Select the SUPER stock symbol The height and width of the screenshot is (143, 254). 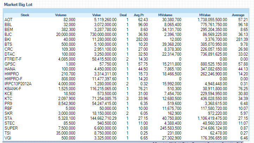pyautogui.click(x=11, y=129)
